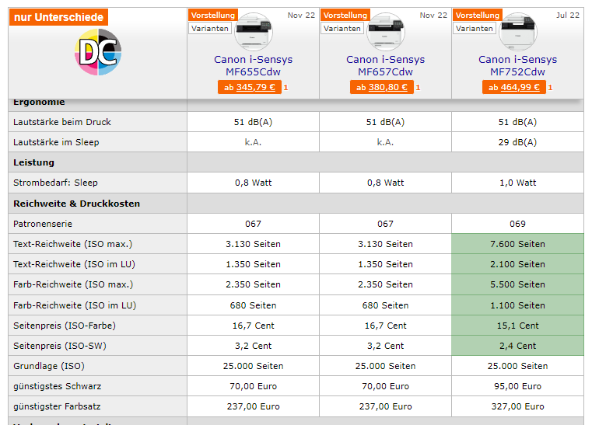This screenshot has width=606, height=425.
Task: Open Vorstellung for the MF752Cdw
Action: 478,15
